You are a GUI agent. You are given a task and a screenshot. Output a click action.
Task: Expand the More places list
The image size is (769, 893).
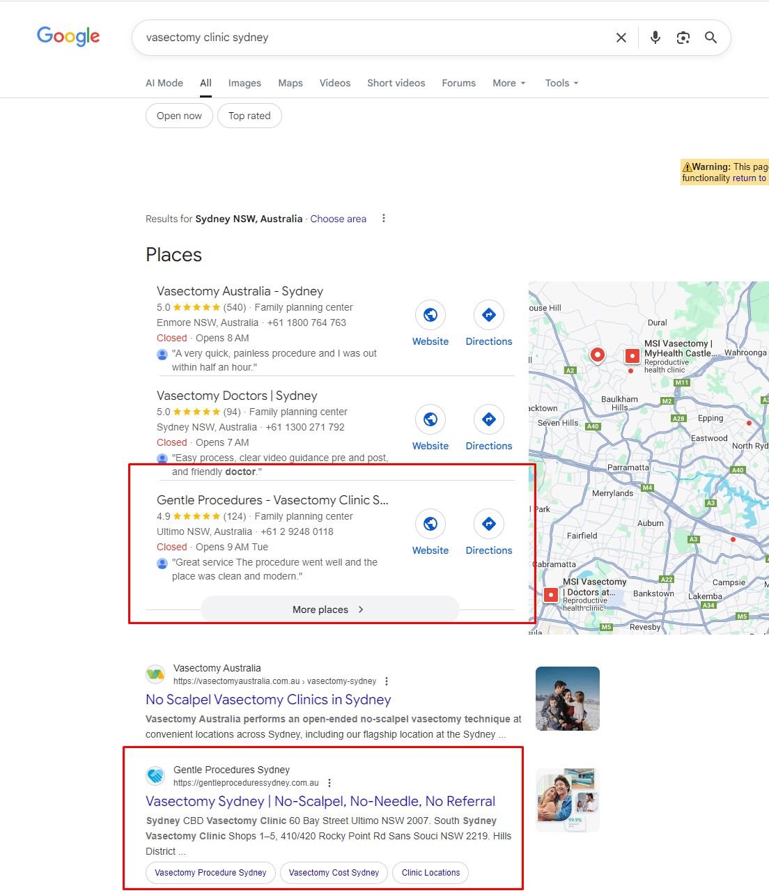[x=329, y=609]
